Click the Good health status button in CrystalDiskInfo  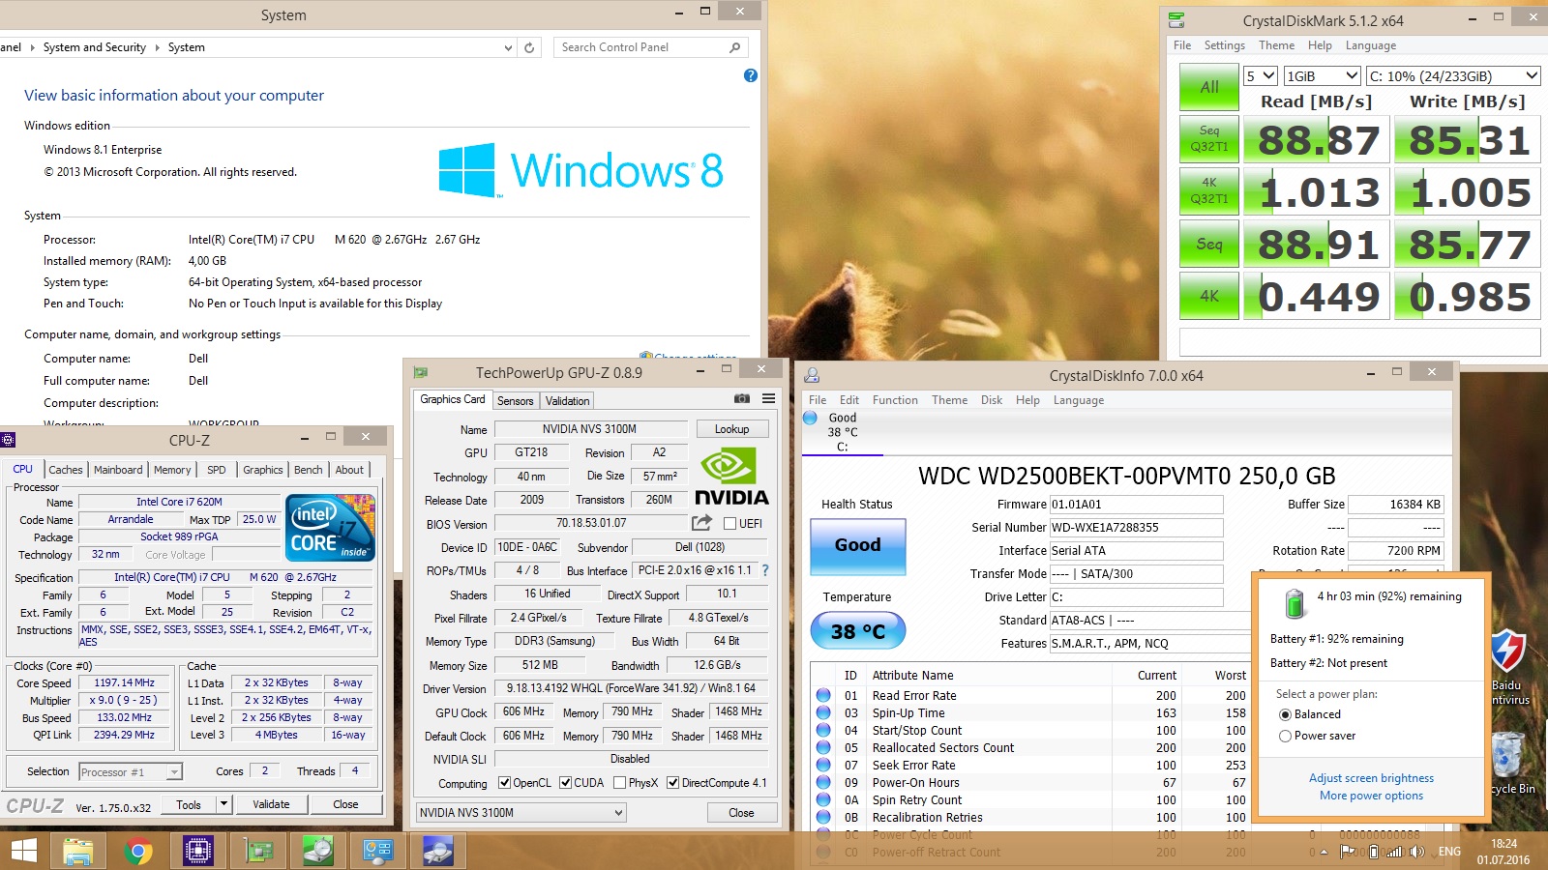pos(858,546)
